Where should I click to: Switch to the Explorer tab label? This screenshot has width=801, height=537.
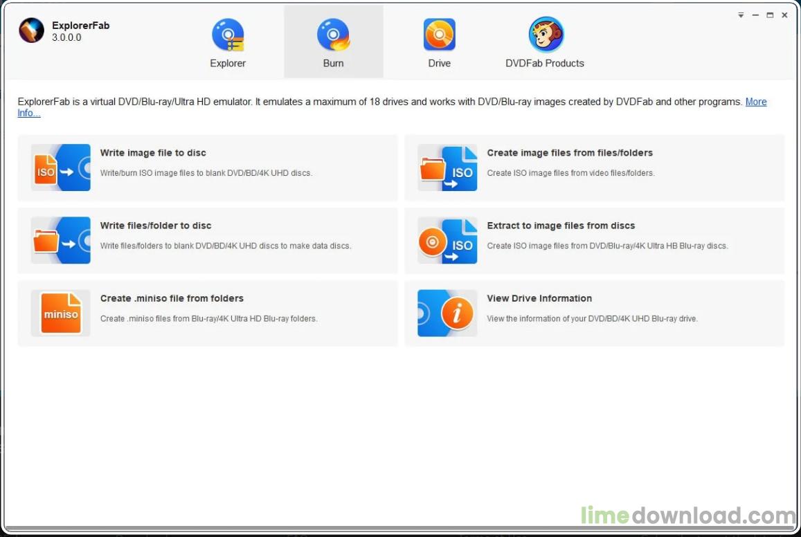[x=228, y=63]
